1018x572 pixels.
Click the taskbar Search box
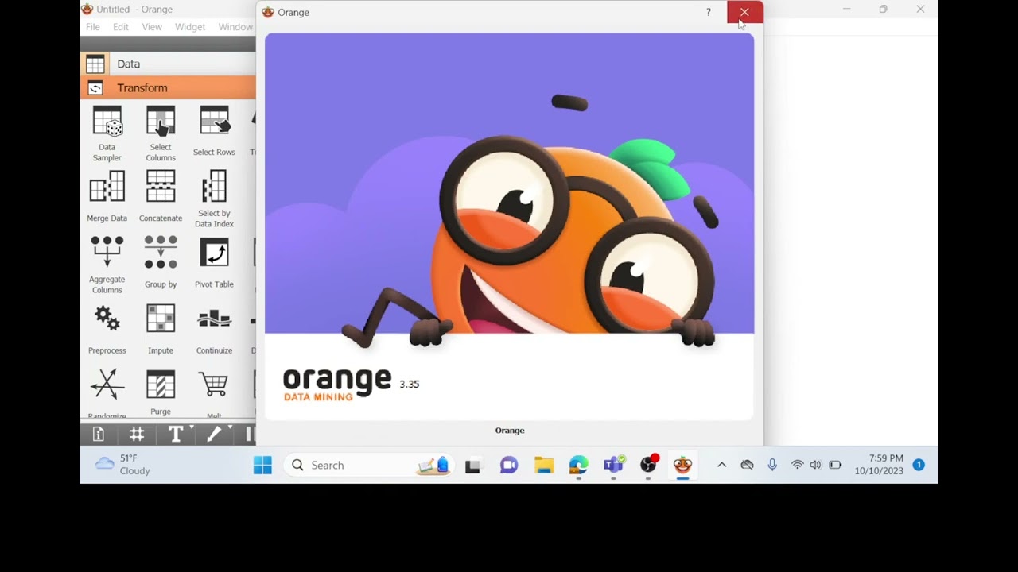(368, 466)
